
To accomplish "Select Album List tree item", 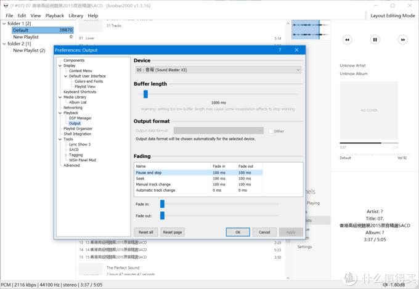I will (78, 102).
